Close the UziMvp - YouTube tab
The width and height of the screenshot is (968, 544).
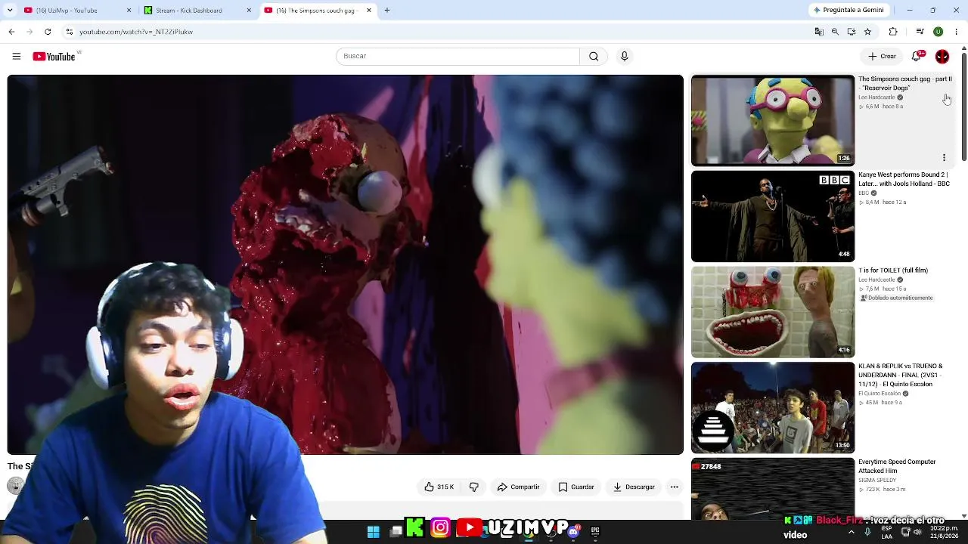coord(129,11)
